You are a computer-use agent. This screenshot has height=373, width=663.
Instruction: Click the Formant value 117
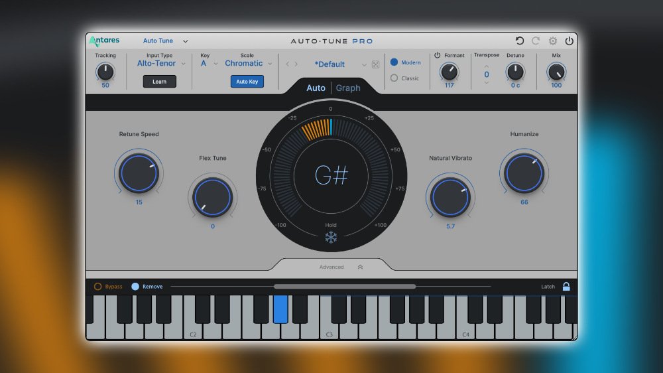[x=449, y=85]
